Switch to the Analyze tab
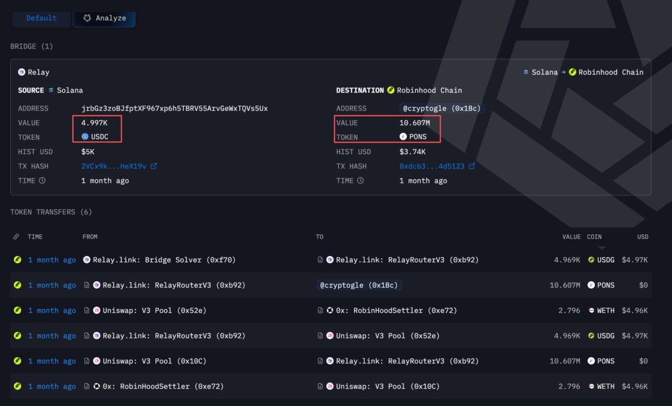 104,18
